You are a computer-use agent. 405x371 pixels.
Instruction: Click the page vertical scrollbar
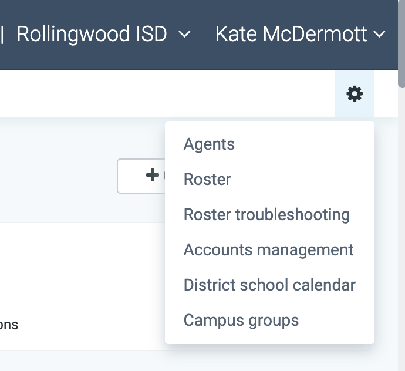[401, 44]
